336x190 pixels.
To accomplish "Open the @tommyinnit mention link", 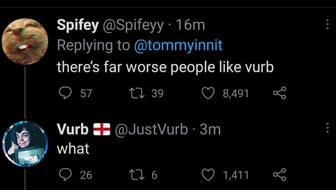I will coord(178,46).
